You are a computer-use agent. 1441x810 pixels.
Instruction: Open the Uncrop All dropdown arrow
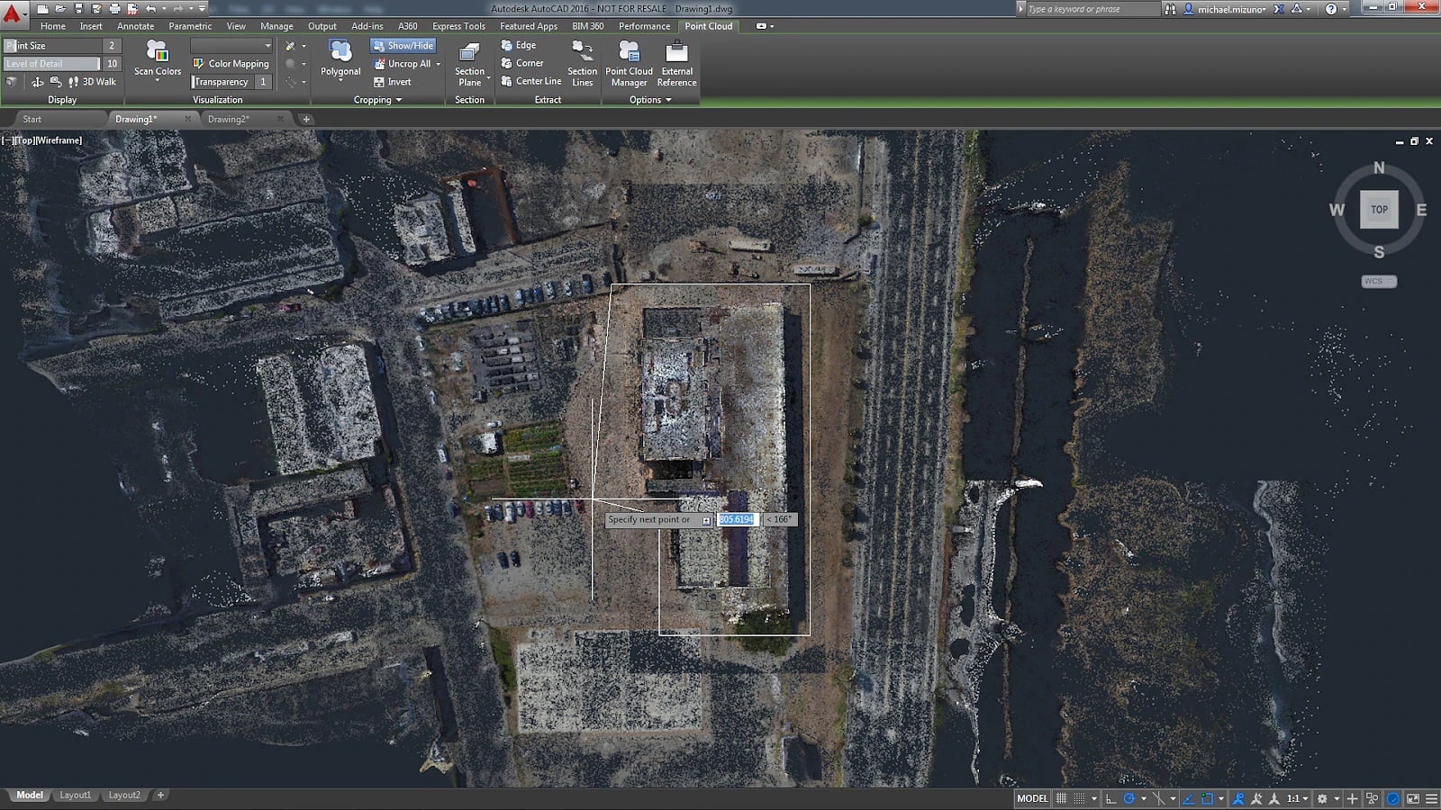[x=439, y=64]
